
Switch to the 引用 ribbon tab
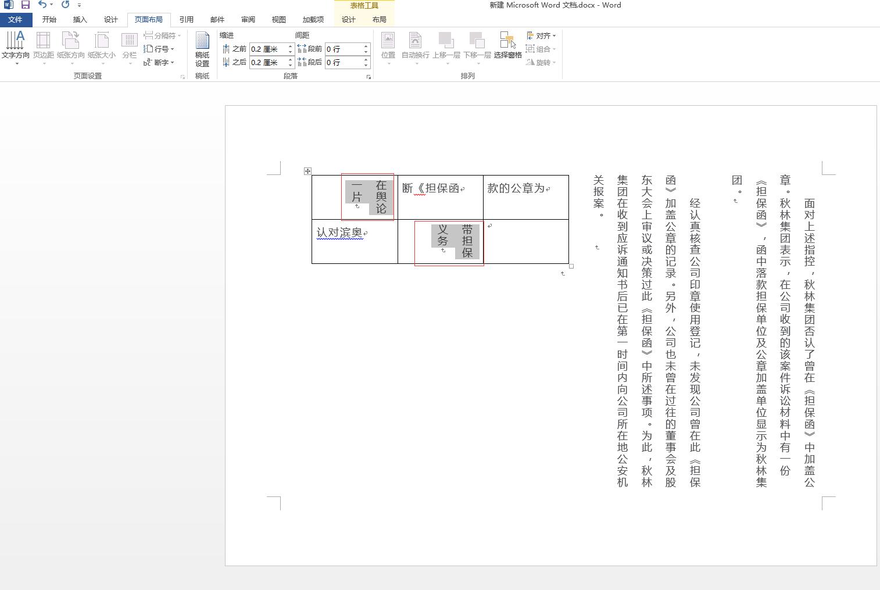(x=187, y=19)
